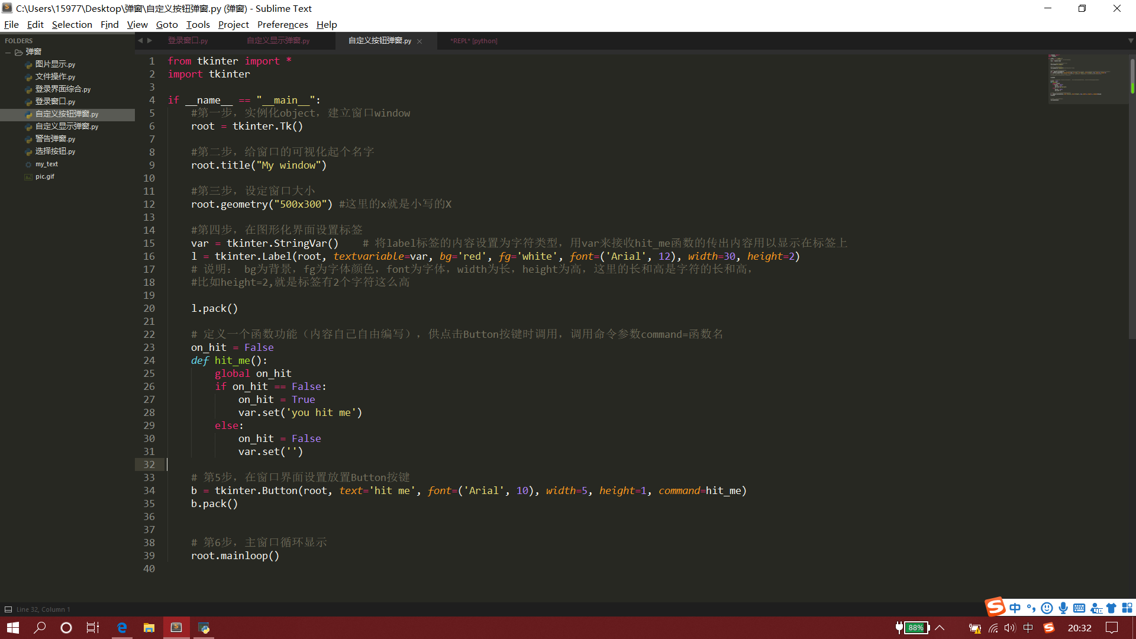
Task: Click Sogou microphone voice input icon
Action: (1063, 608)
